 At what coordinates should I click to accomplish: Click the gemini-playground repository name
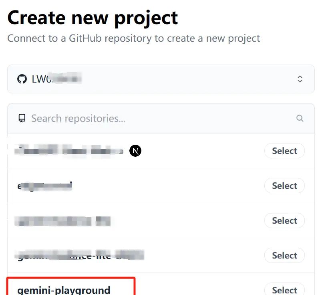[x=64, y=290]
